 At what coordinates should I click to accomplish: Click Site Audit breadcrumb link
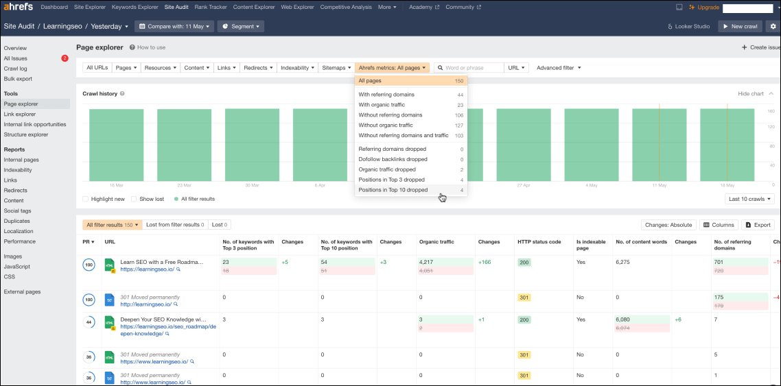pyautogui.click(x=19, y=26)
